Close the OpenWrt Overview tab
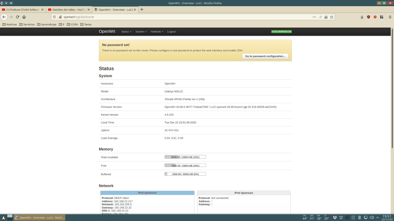 pos(135,10)
